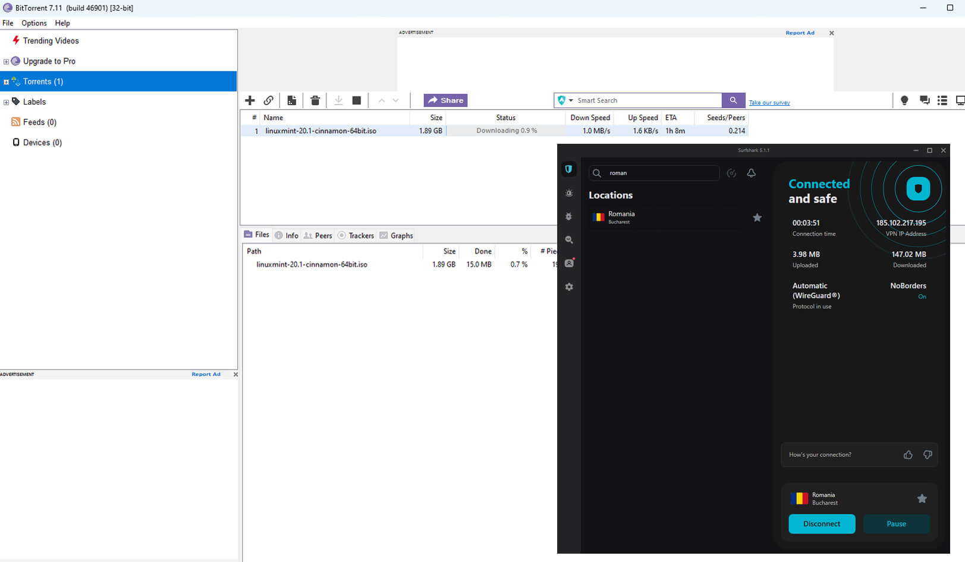Select Upgrade to Pro sidebar item
Viewport: 965px width, 562px height.
pos(49,61)
